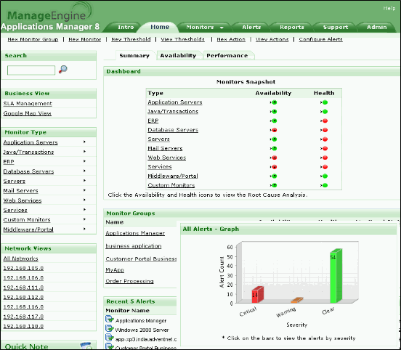The height and width of the screenshot is (350, 401).
Task: Click alert icon beside Applications Manager
Action: [x=110, y=319]
